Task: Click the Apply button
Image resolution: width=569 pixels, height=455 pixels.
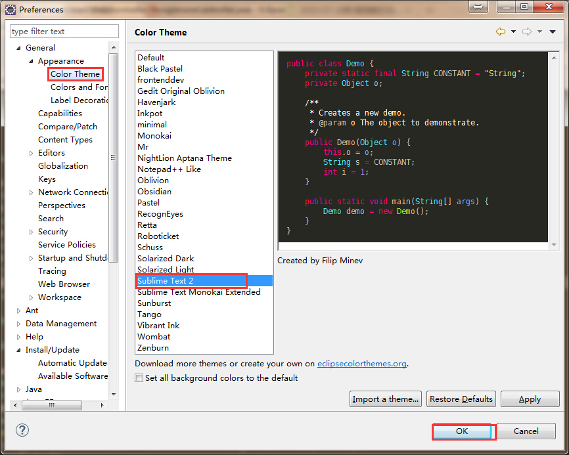Action: (530, 399)
